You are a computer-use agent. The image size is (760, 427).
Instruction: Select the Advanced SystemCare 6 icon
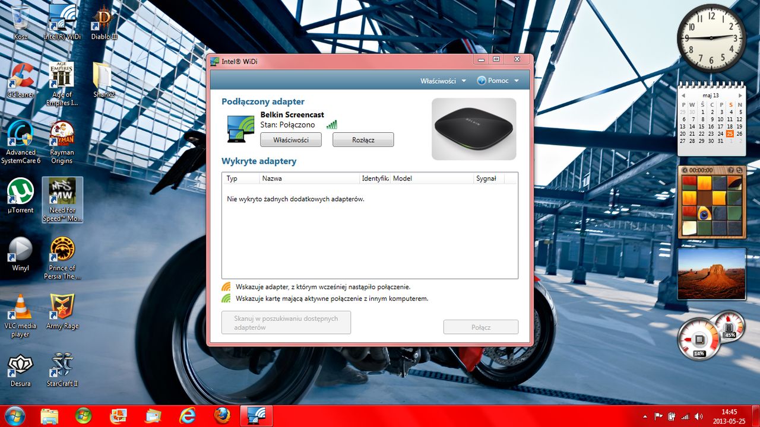(21, 142)
